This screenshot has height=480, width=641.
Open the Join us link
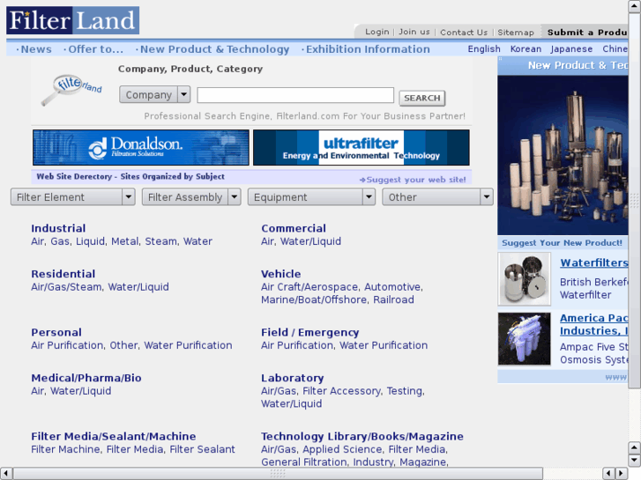point(414,32)
